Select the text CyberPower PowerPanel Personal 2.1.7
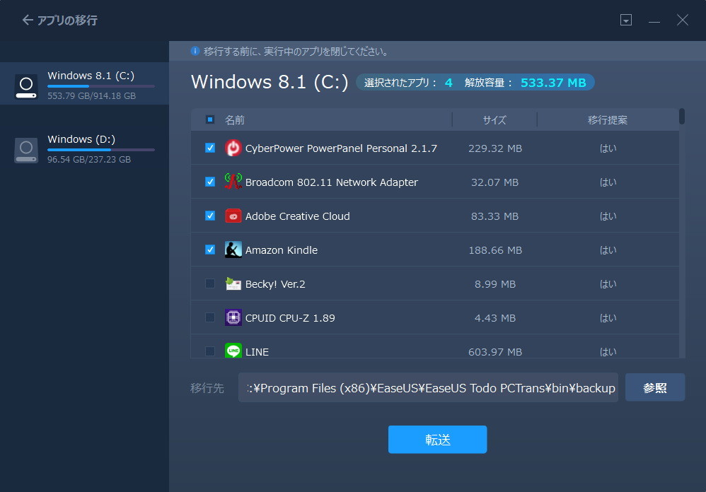 [341, 148]
